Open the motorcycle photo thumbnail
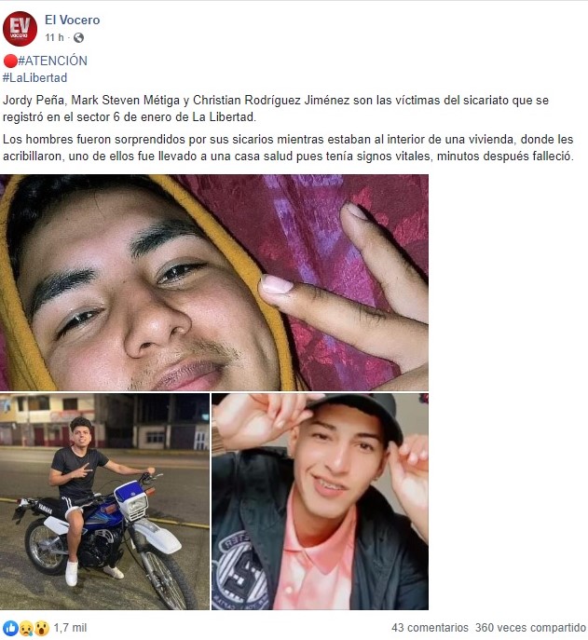588x640 pixels. pos(104,501)
